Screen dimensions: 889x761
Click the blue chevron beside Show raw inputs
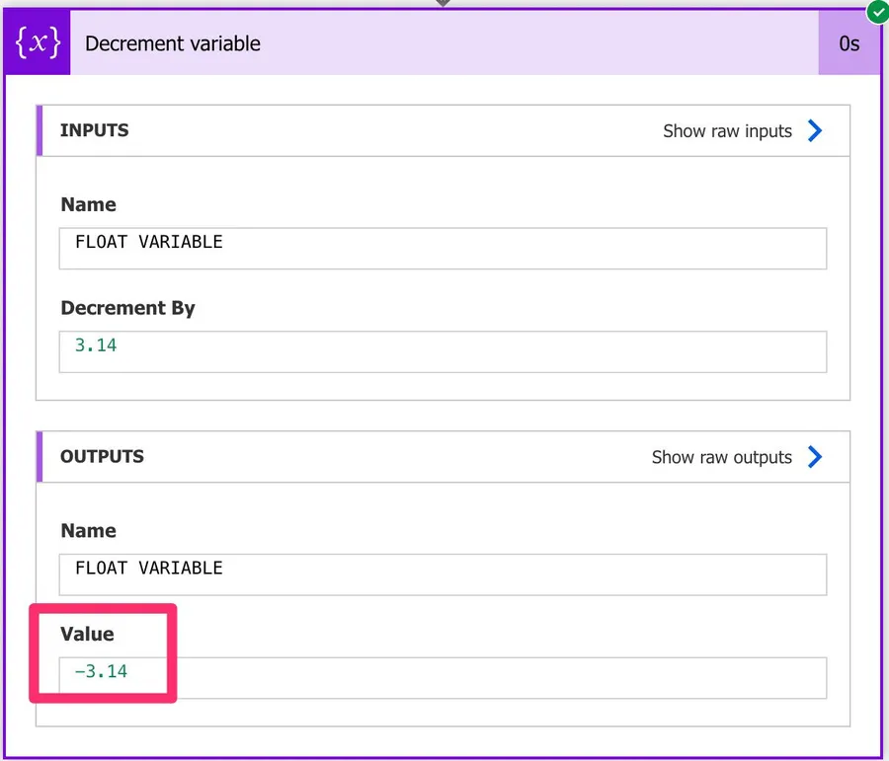tap(815, 130)
